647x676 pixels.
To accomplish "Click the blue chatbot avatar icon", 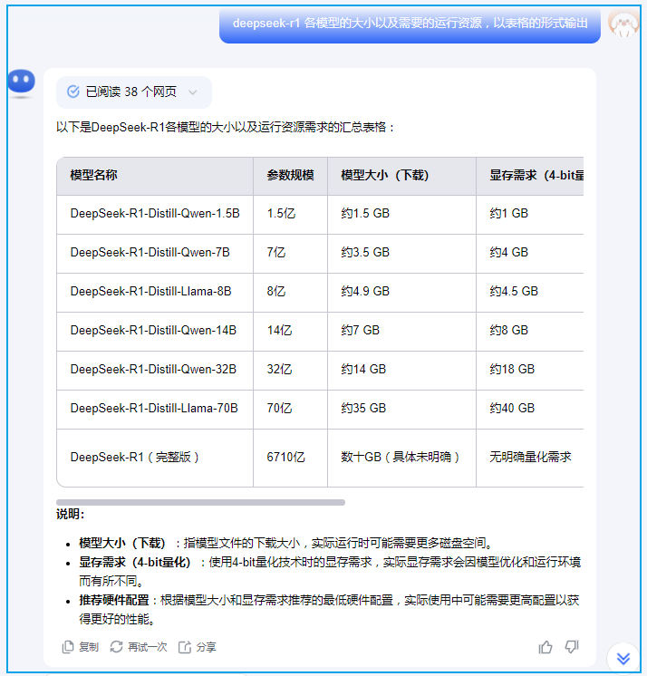I will click(21, 82).
